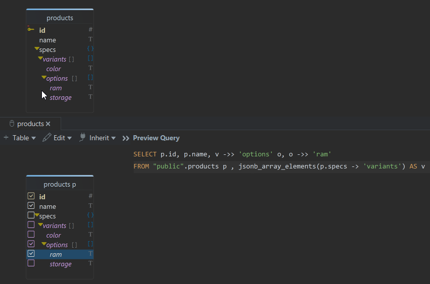This screenshot has height=284, width=430.
Task: Open the Inherit dropdown menu
Action: tap(102, 138)
